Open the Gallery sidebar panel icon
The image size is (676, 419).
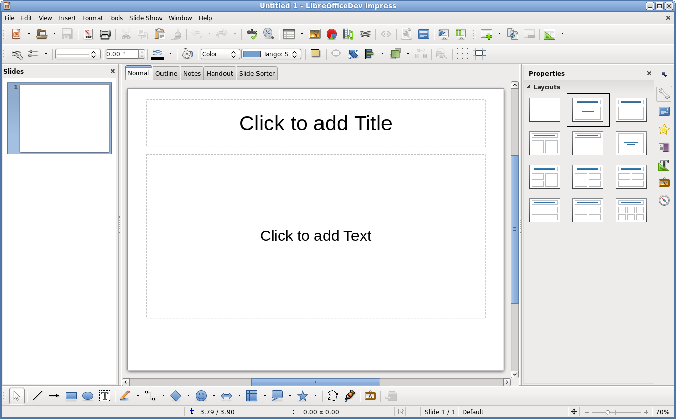[x=664, y=182]
